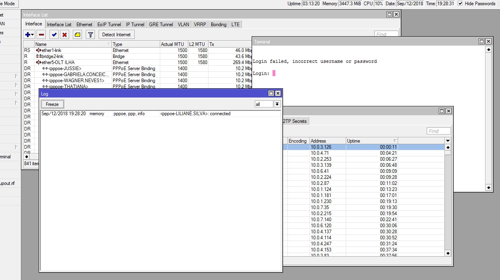Screen dimensions: 500x280
Task: Open the Log topic dropdown arrow
Action: (277, 104)
